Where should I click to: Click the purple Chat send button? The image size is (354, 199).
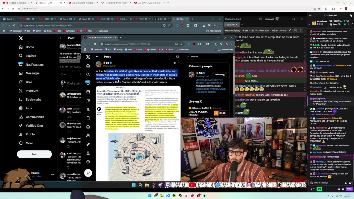pos(349,189)
